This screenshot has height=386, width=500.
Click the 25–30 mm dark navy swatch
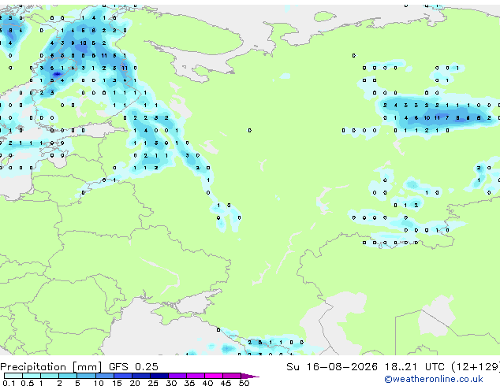159,376
